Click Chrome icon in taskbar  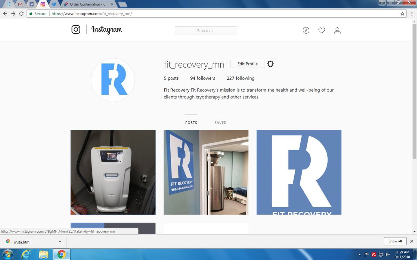pos(62,254)
